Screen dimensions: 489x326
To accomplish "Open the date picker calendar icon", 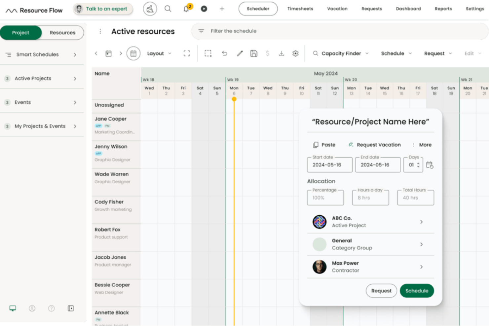I will click(x=108, y=53).
